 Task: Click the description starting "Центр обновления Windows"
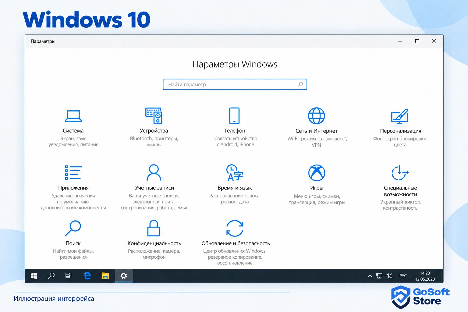(235, 257)
